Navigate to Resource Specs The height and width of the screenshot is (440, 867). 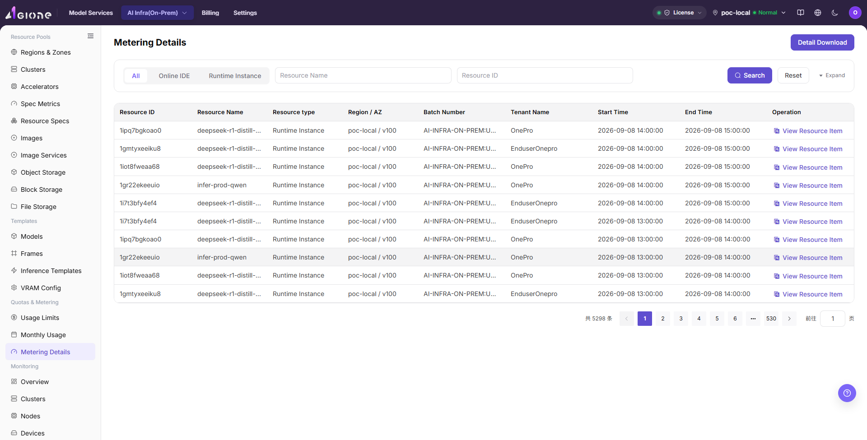tap(51, 121)
